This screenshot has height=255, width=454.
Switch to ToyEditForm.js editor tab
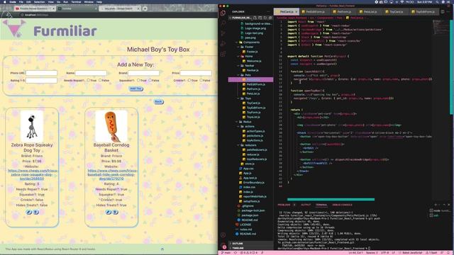pos(425,12)
